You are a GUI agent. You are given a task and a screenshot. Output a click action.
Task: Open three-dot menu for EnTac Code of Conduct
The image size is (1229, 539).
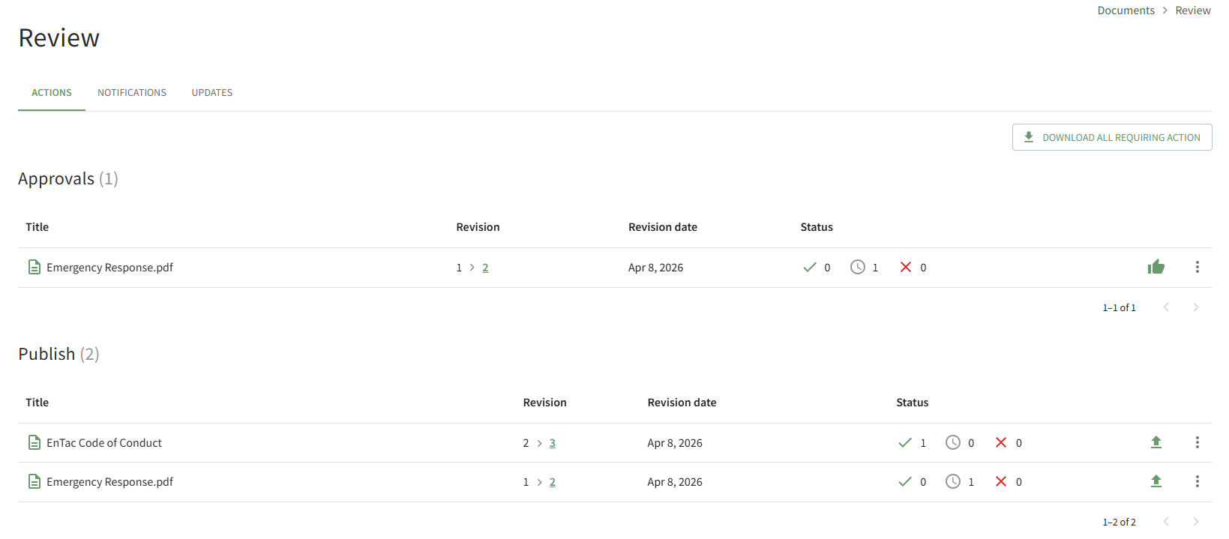1197,442
